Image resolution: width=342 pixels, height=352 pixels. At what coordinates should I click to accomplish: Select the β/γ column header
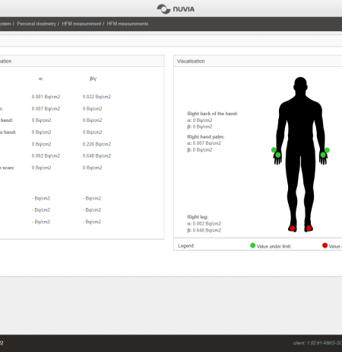point(93,78)
